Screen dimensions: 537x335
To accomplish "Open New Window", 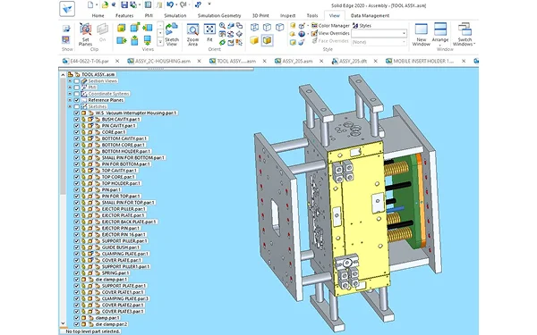I will tap(422, 35).
